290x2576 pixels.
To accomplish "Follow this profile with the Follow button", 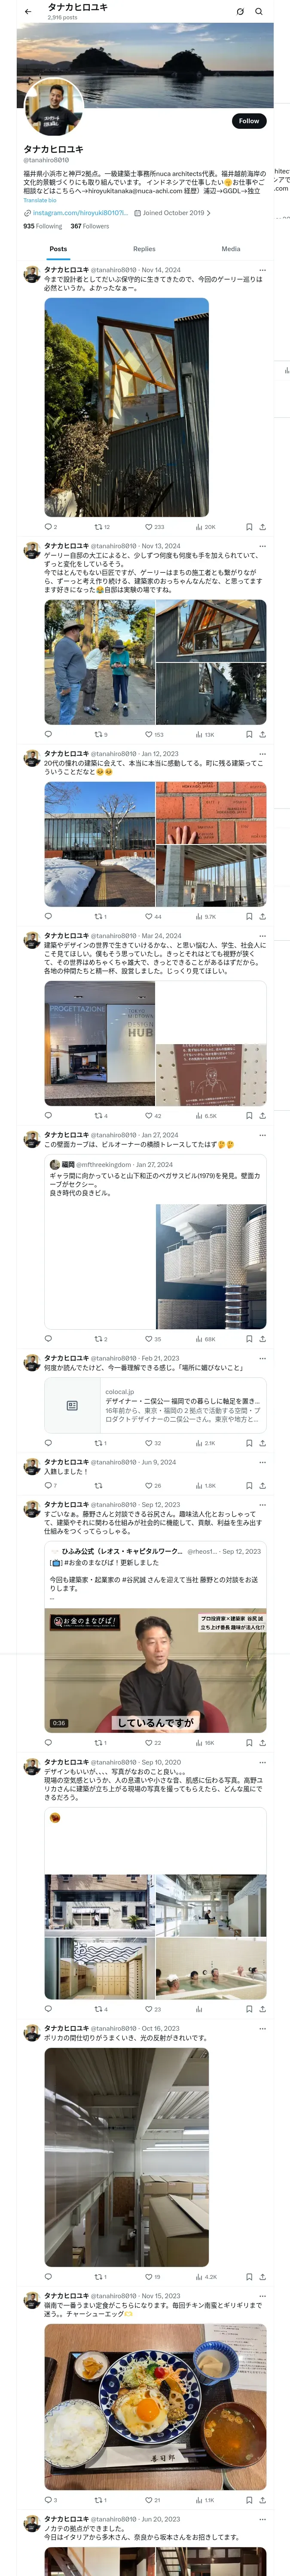I will 249,121.
